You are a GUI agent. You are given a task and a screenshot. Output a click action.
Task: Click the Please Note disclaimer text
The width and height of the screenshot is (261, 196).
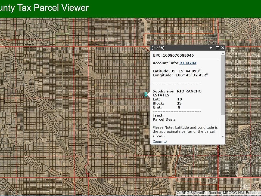point(185,131)
